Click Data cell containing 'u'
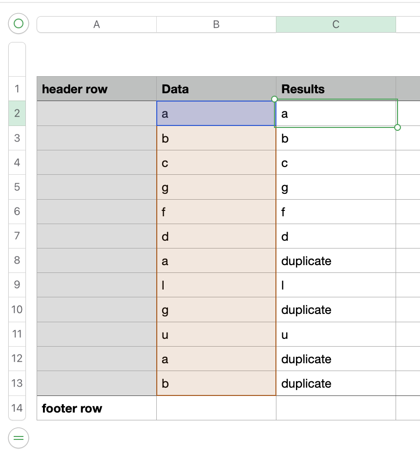 point(216,334)
